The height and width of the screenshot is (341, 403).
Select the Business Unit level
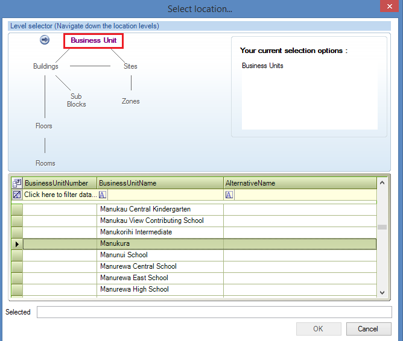point(94,40)
